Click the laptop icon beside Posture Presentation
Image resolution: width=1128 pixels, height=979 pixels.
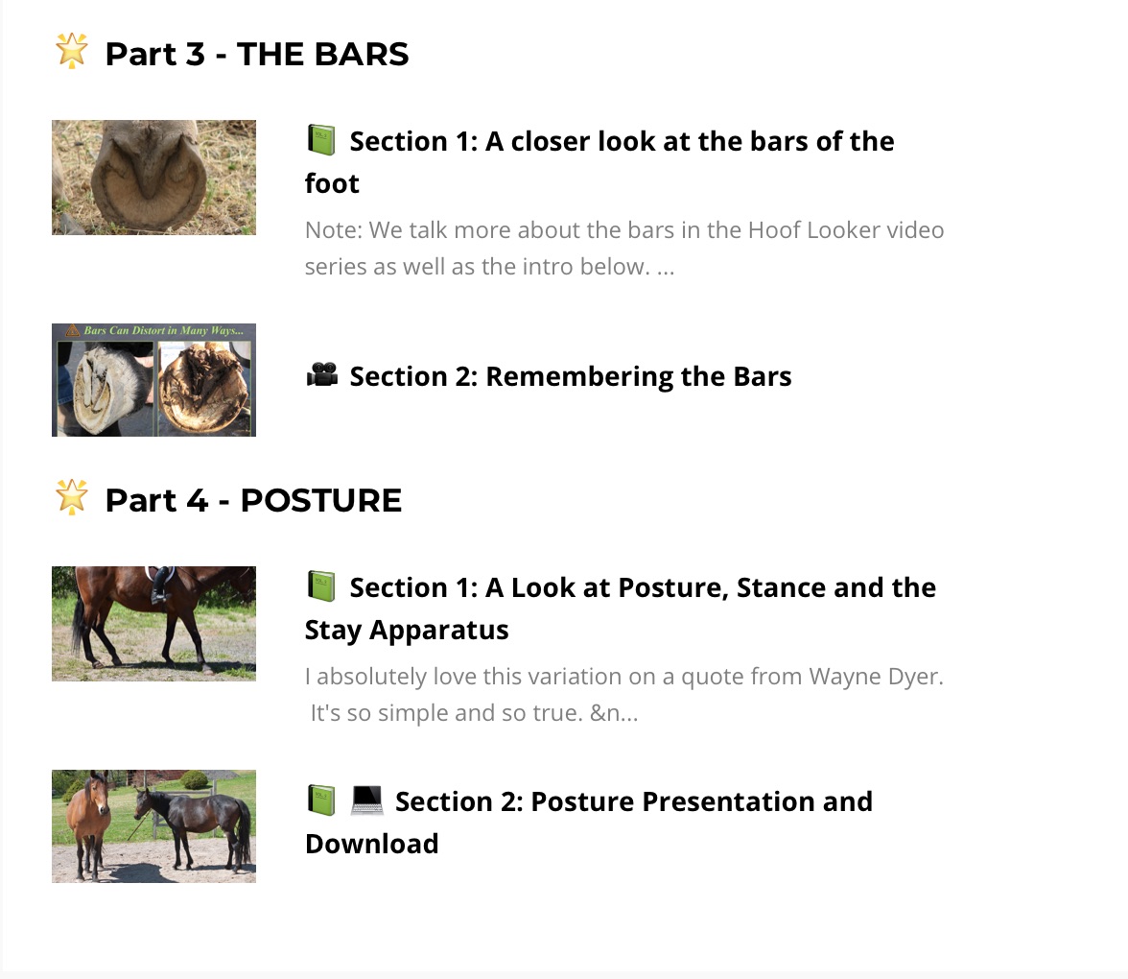[x=366, y=800]
